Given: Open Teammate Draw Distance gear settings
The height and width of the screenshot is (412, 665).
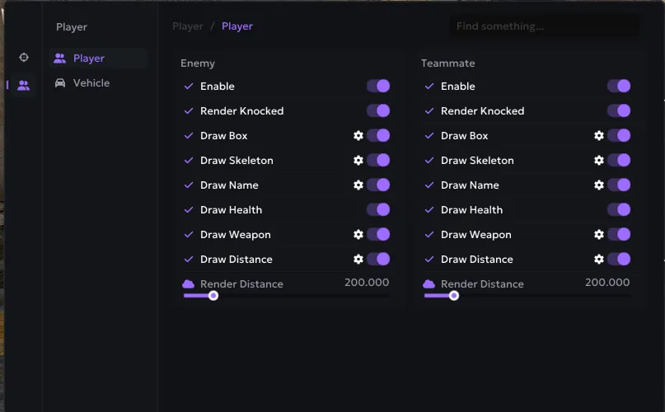Looking at the screenshot, I should pyautogui.click(x=599, y=259).
